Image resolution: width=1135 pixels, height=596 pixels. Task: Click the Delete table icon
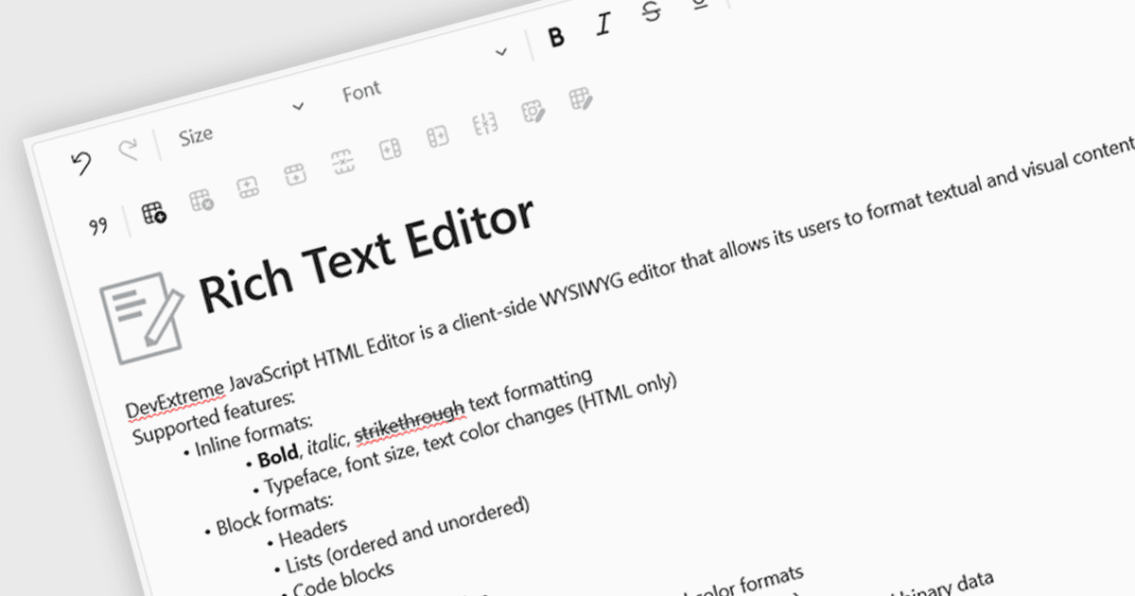[x=201, y=200]
